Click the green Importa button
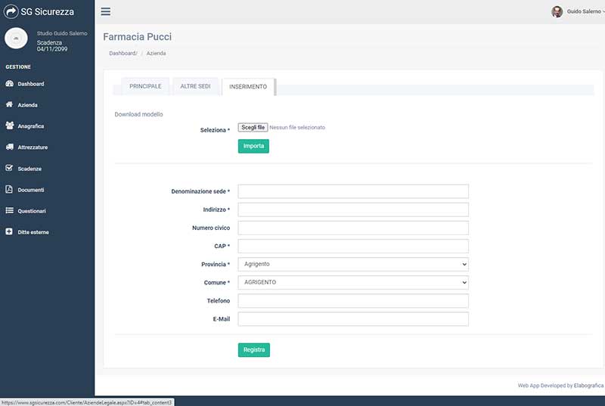Image resolution: width=605 pixels, height=406 pixels. click(x=253, y=146)
